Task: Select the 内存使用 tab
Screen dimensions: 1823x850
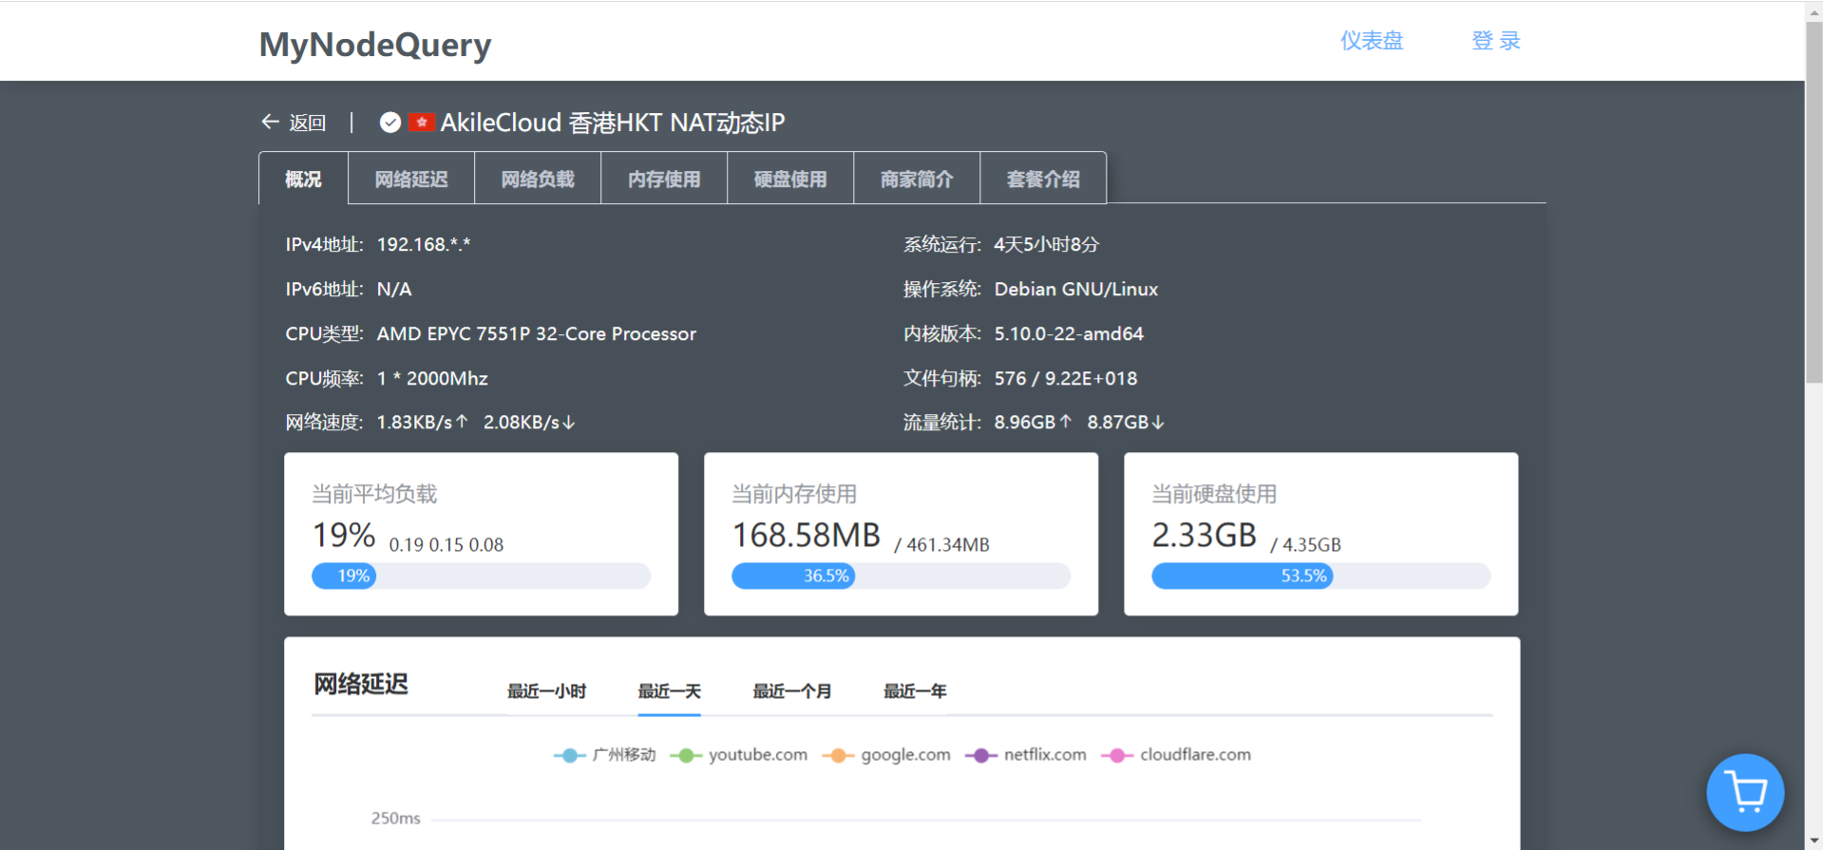Action: pos(664,179)
